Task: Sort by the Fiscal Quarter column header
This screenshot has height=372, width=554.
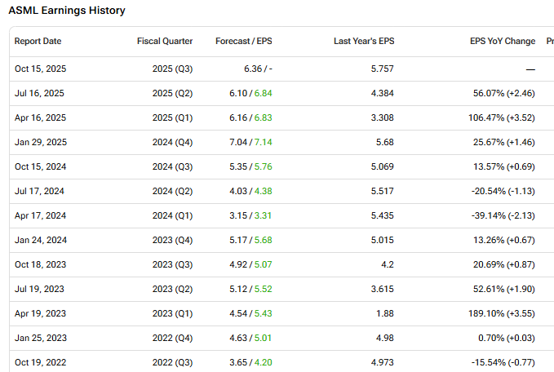Action: [165, 42]
